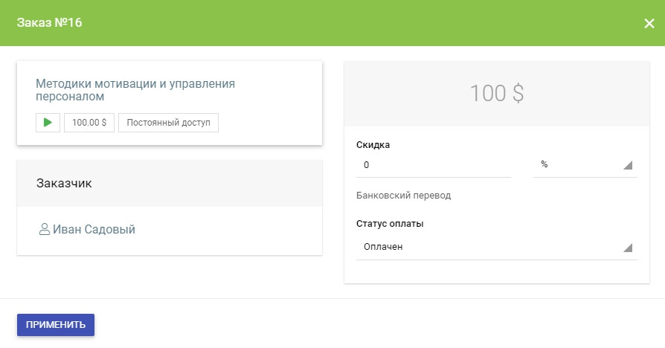
Task: Click the 100.00 $ price tag
Action: point(89,123)
